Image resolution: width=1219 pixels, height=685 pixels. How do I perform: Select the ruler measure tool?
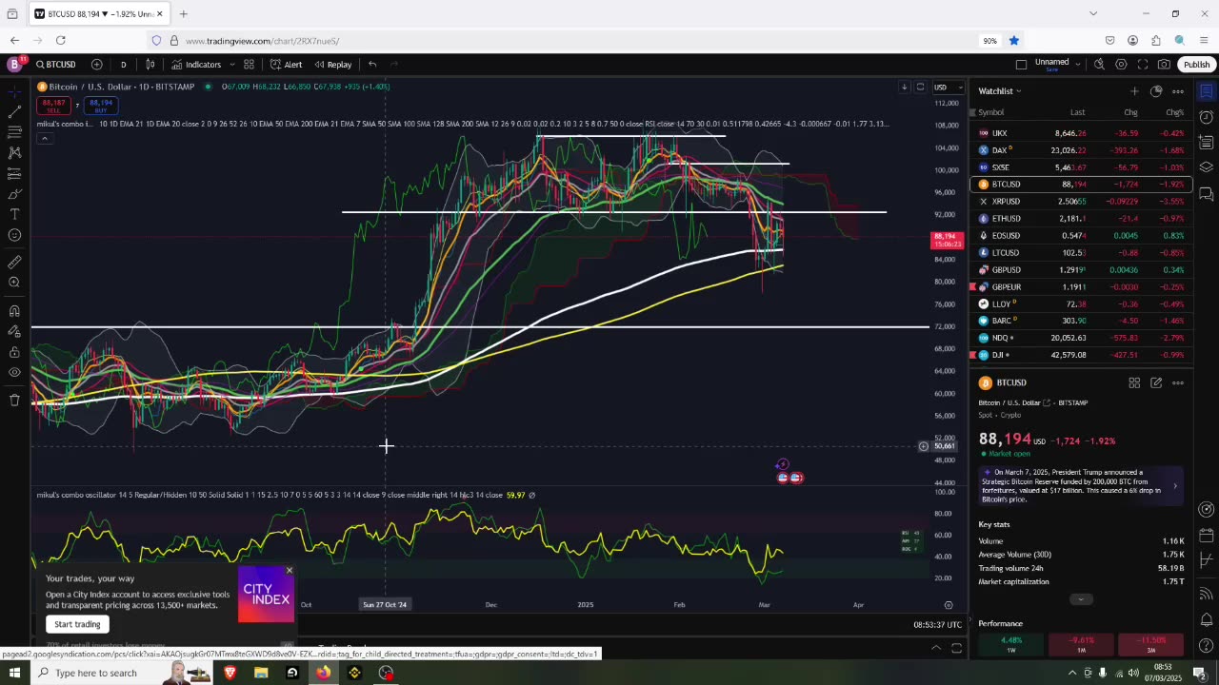14,262
